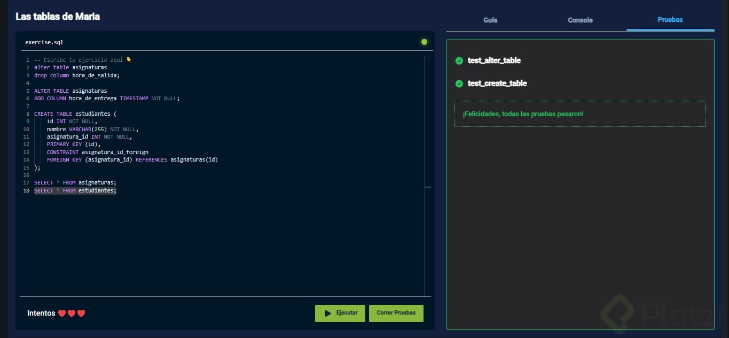Click the Intentos label
The width and height of the screenshot is (729, 338).
(x=41, y=313)
